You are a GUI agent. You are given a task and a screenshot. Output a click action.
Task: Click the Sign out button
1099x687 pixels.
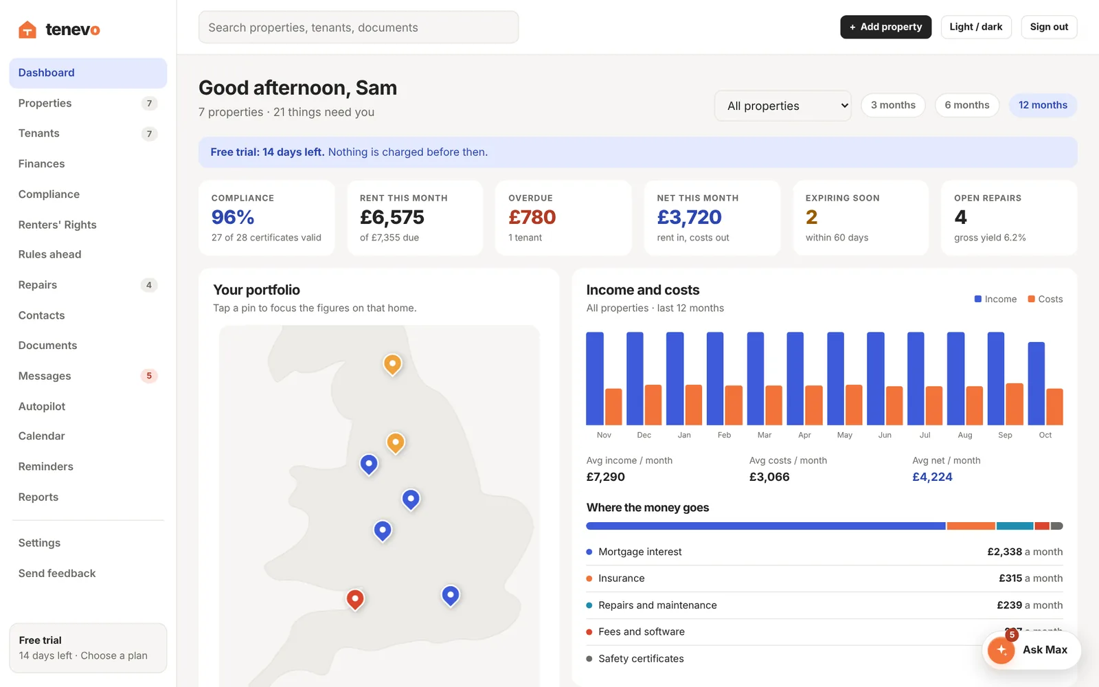coord(1049,27)
